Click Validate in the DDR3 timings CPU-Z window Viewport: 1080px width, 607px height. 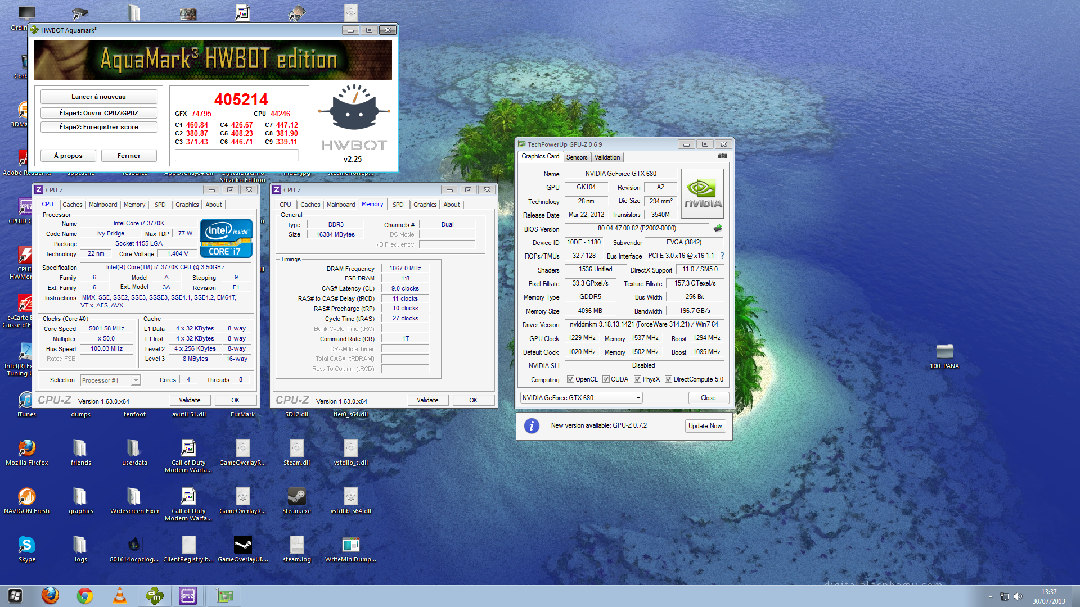(427, 400)
